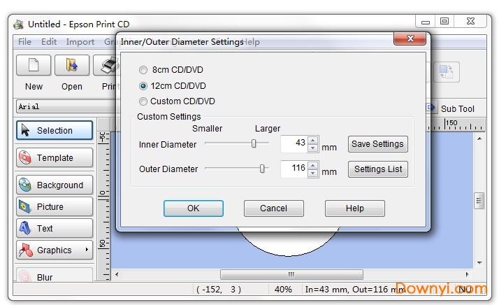Select the Selection tool
499x305 pixels.
tap(55, 130)
